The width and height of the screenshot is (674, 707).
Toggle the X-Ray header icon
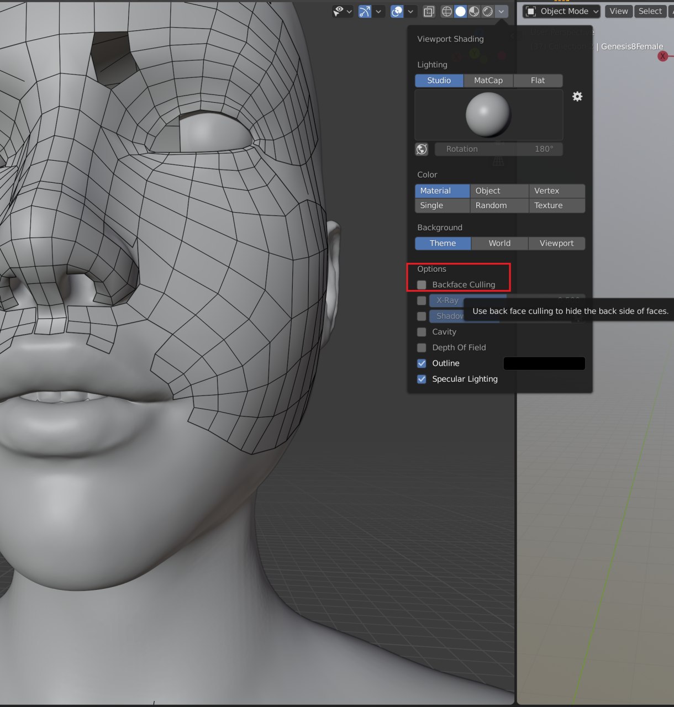pos(429,11)
